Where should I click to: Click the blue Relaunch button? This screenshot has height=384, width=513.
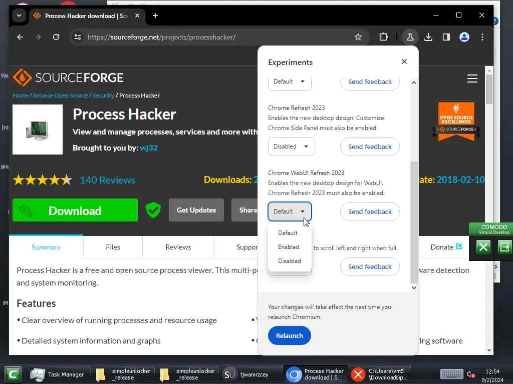point(289,335)
